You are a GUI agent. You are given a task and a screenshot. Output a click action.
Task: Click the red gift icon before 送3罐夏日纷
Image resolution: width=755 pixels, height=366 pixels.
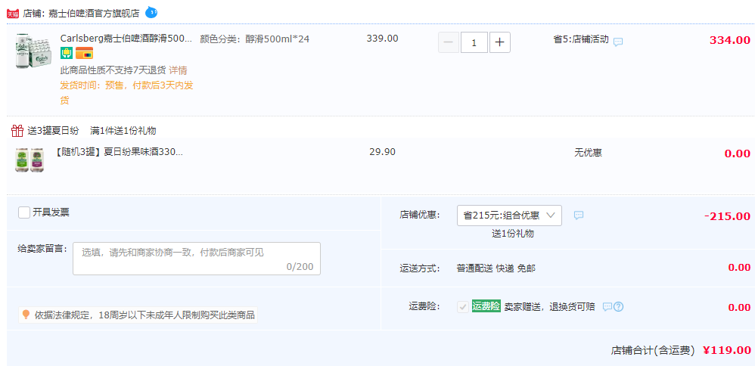click(17, 131)
